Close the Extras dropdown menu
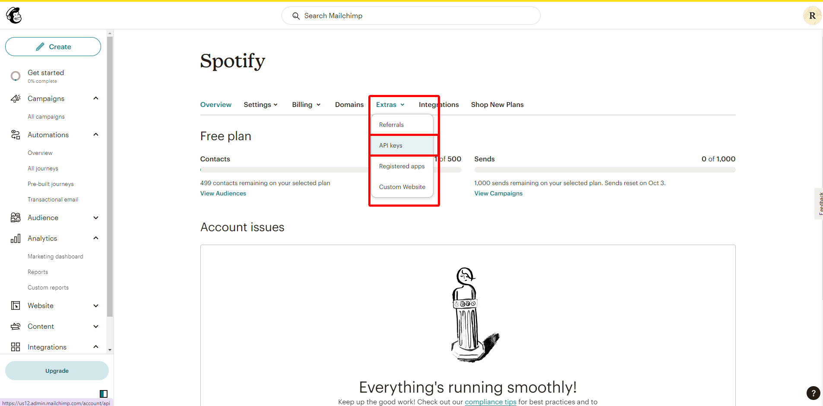The width and height of the screenshot is (823, 406). tap(390, 104)
